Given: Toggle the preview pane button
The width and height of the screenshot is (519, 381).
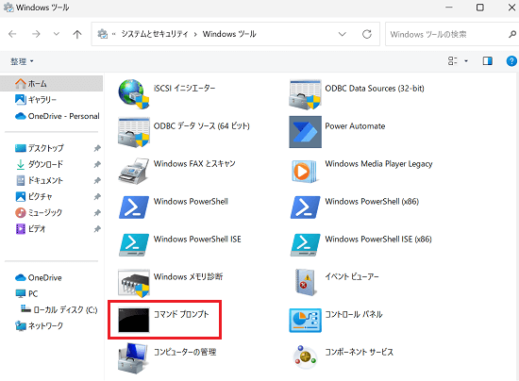Looking at the screenshot, I should coord(487,61).
